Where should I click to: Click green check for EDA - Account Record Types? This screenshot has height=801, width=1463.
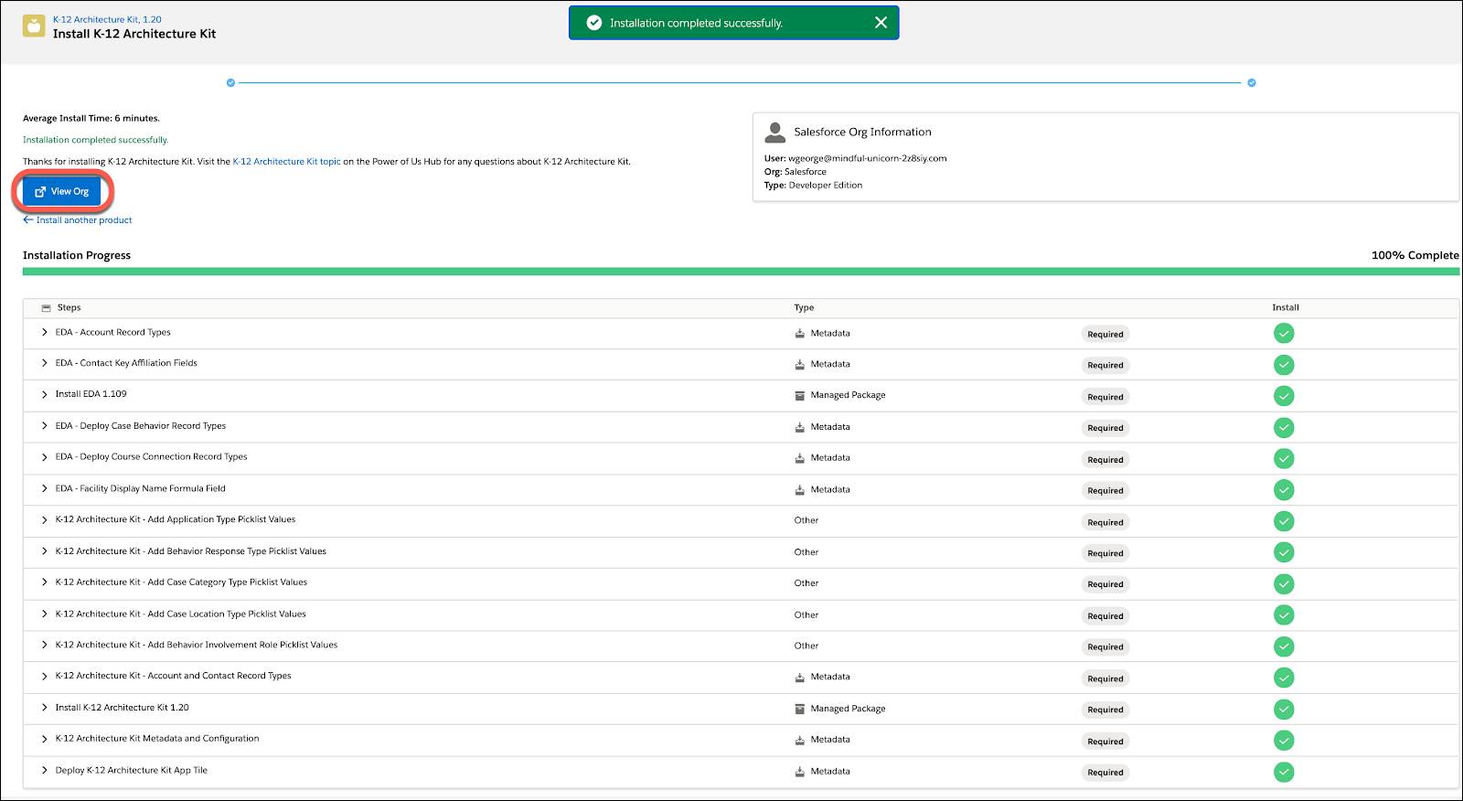[1284, 334]
